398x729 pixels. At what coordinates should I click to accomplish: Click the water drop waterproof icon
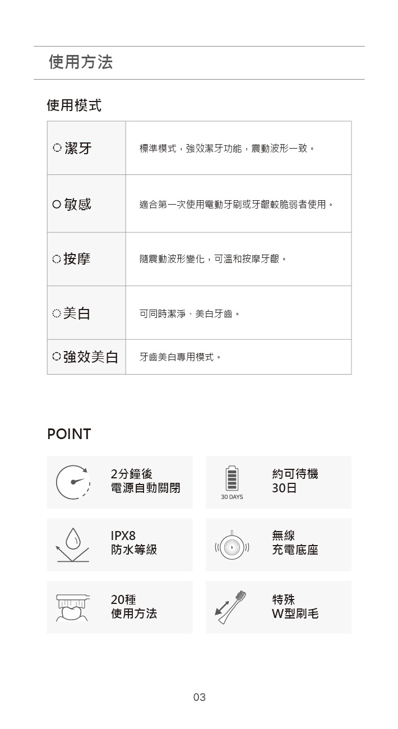72,545
